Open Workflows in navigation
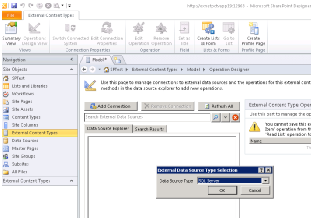Image resolution: width=316 pixels, height=222 pixels. (x=23, y=94)
